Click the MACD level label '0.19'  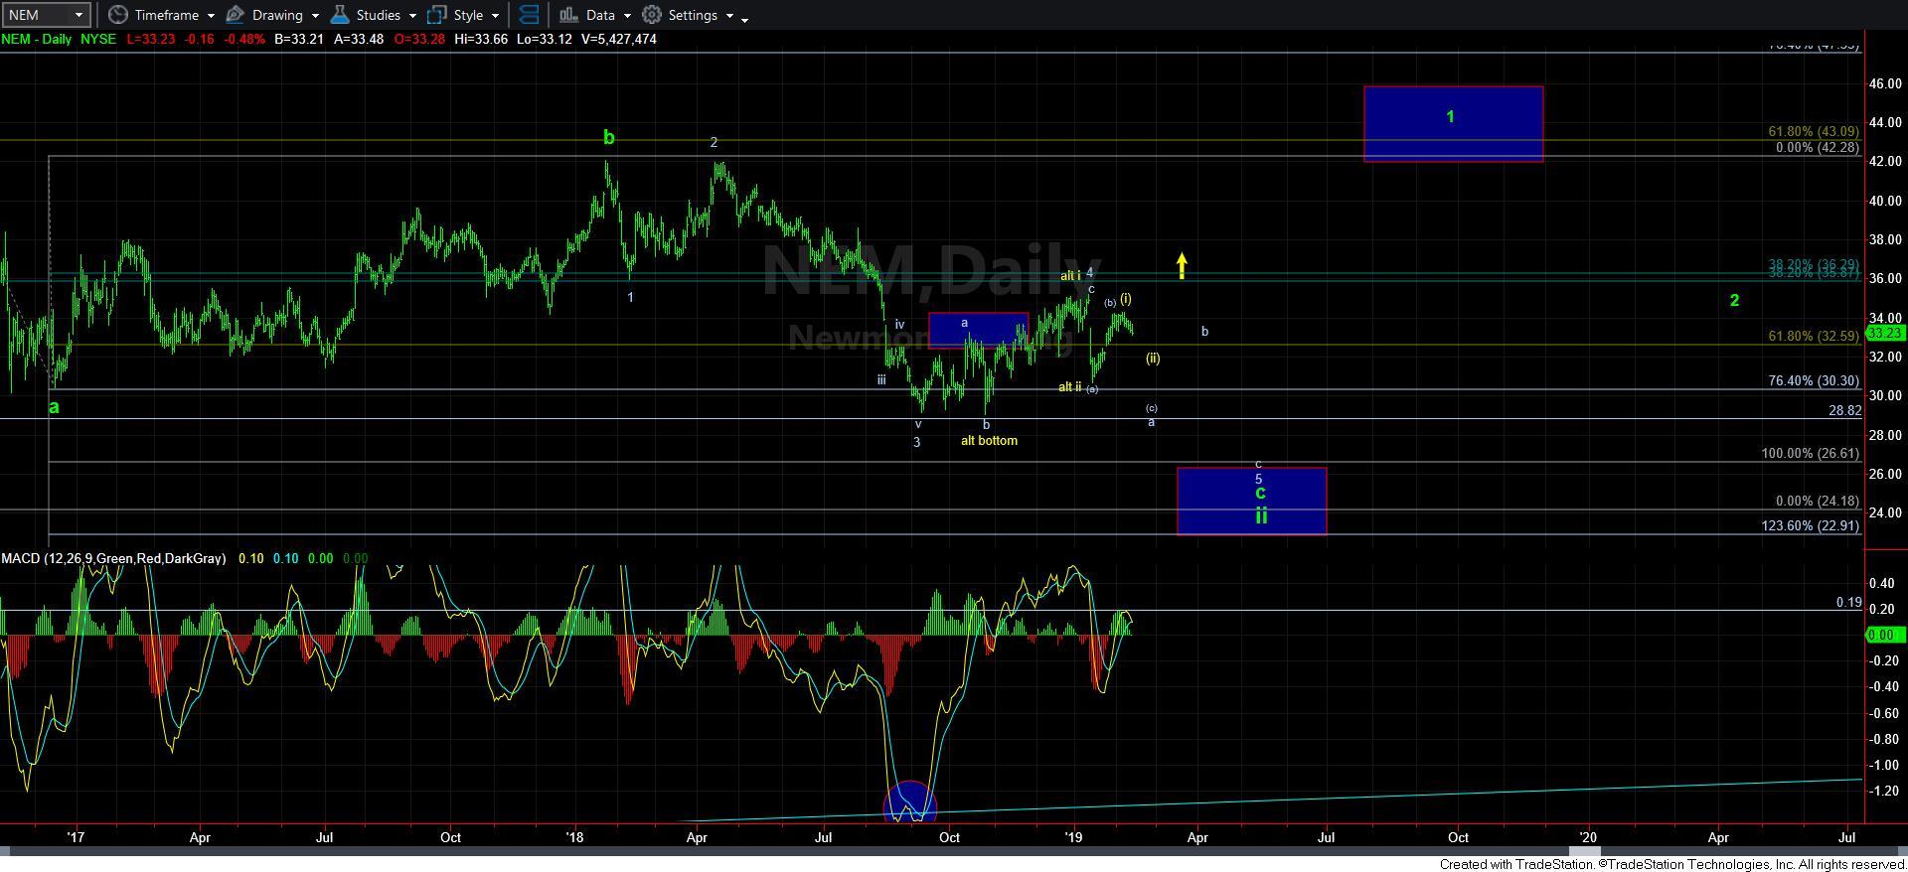(x=1848, y=603)
